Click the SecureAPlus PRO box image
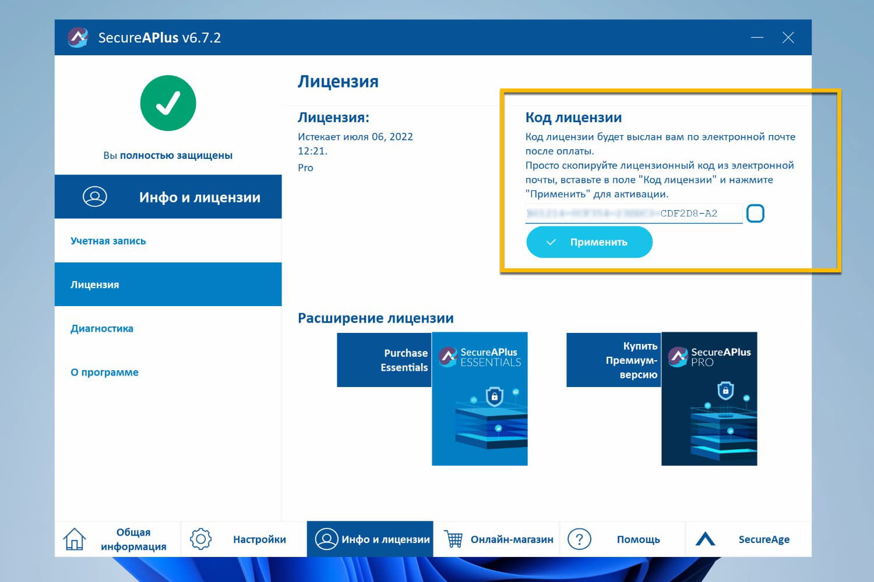 click(709, 399)
